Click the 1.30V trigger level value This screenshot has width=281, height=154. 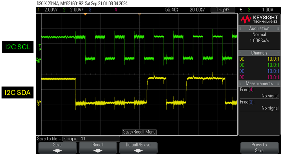click(268, 10)
